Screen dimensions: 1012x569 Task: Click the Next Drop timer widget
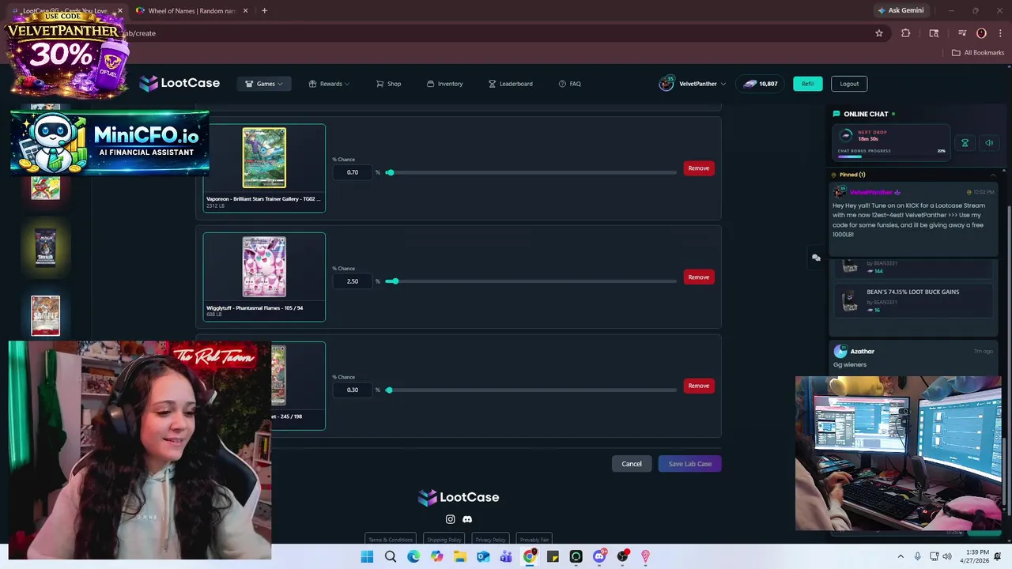pyautogui.click(x=890, y=142)
